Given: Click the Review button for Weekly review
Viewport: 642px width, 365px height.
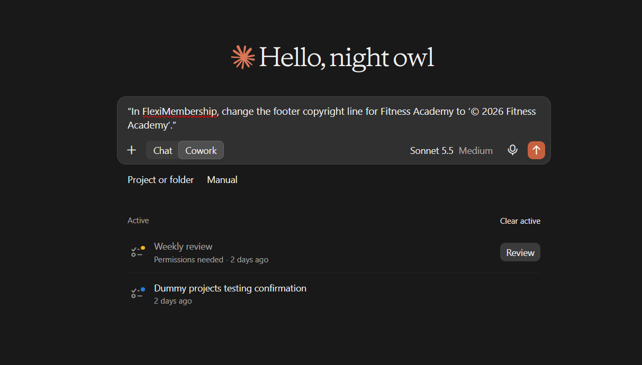Looking at the screenshot, I should point(520,252).
